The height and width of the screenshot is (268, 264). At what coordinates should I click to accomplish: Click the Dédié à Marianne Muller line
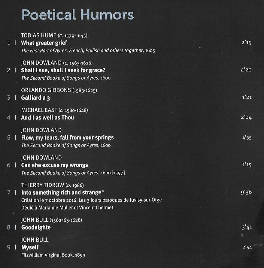(67, 208)
